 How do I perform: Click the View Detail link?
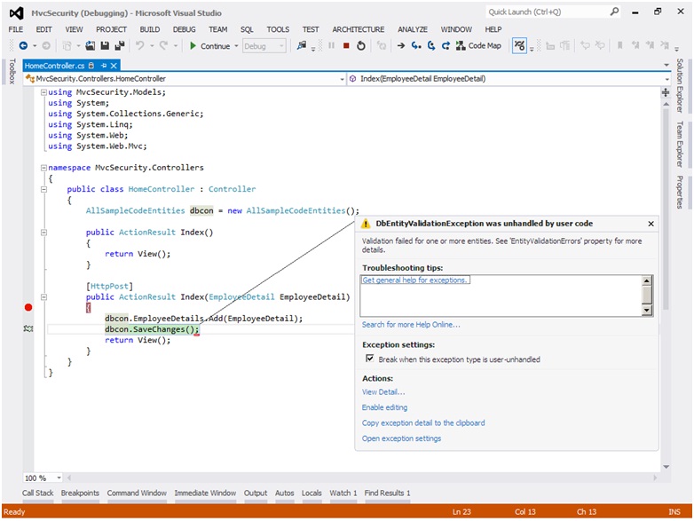[x=383, y=391]
